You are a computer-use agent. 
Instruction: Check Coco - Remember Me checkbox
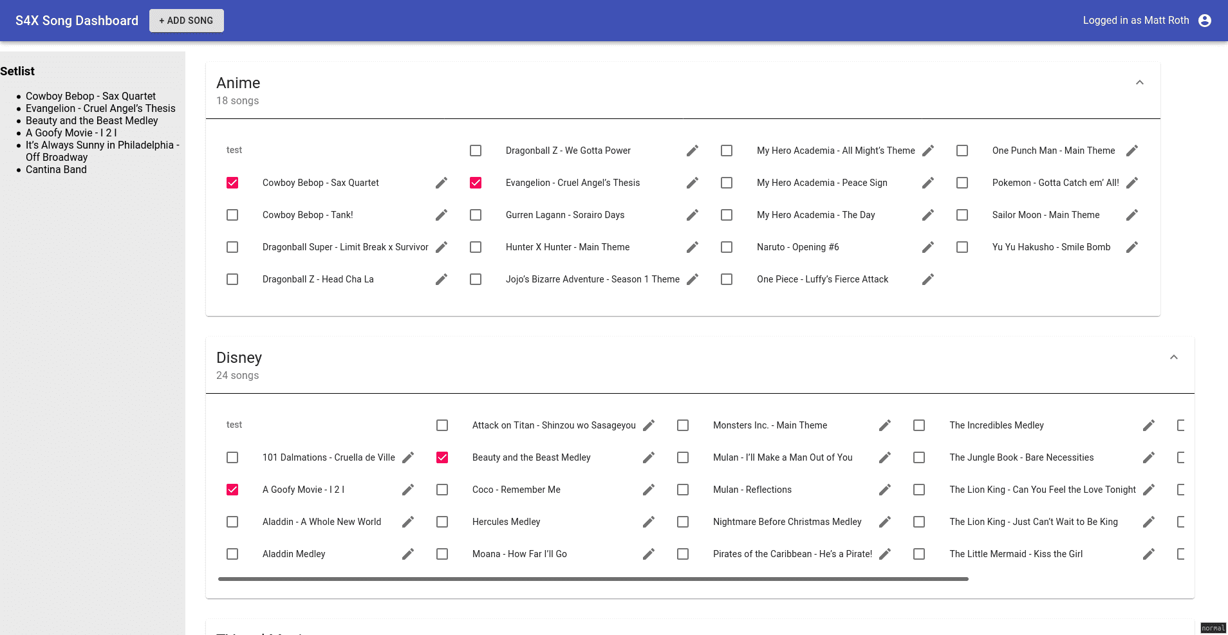[x=442, y=490]
